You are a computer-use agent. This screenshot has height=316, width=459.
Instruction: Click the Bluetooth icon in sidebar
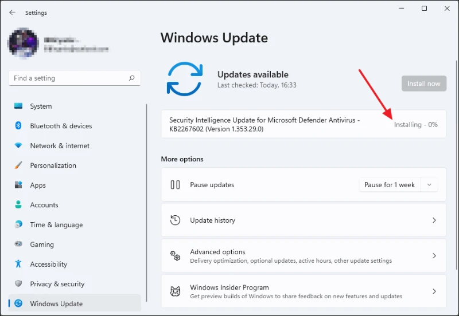pos(18,125)
